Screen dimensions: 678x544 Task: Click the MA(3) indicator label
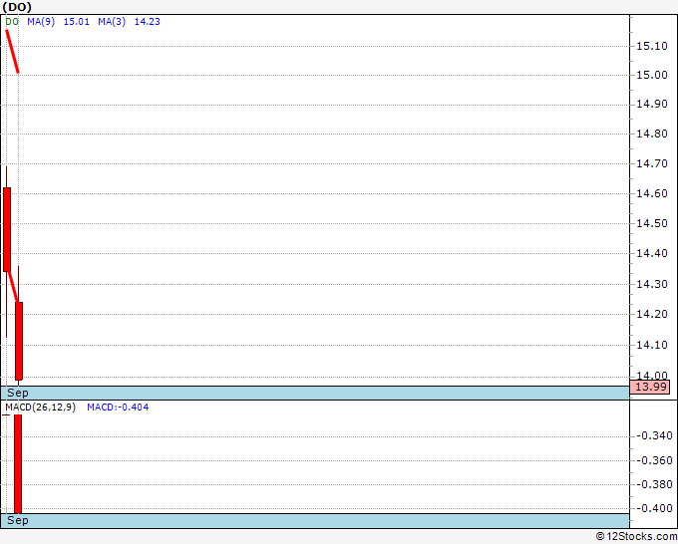click(112, 22)
